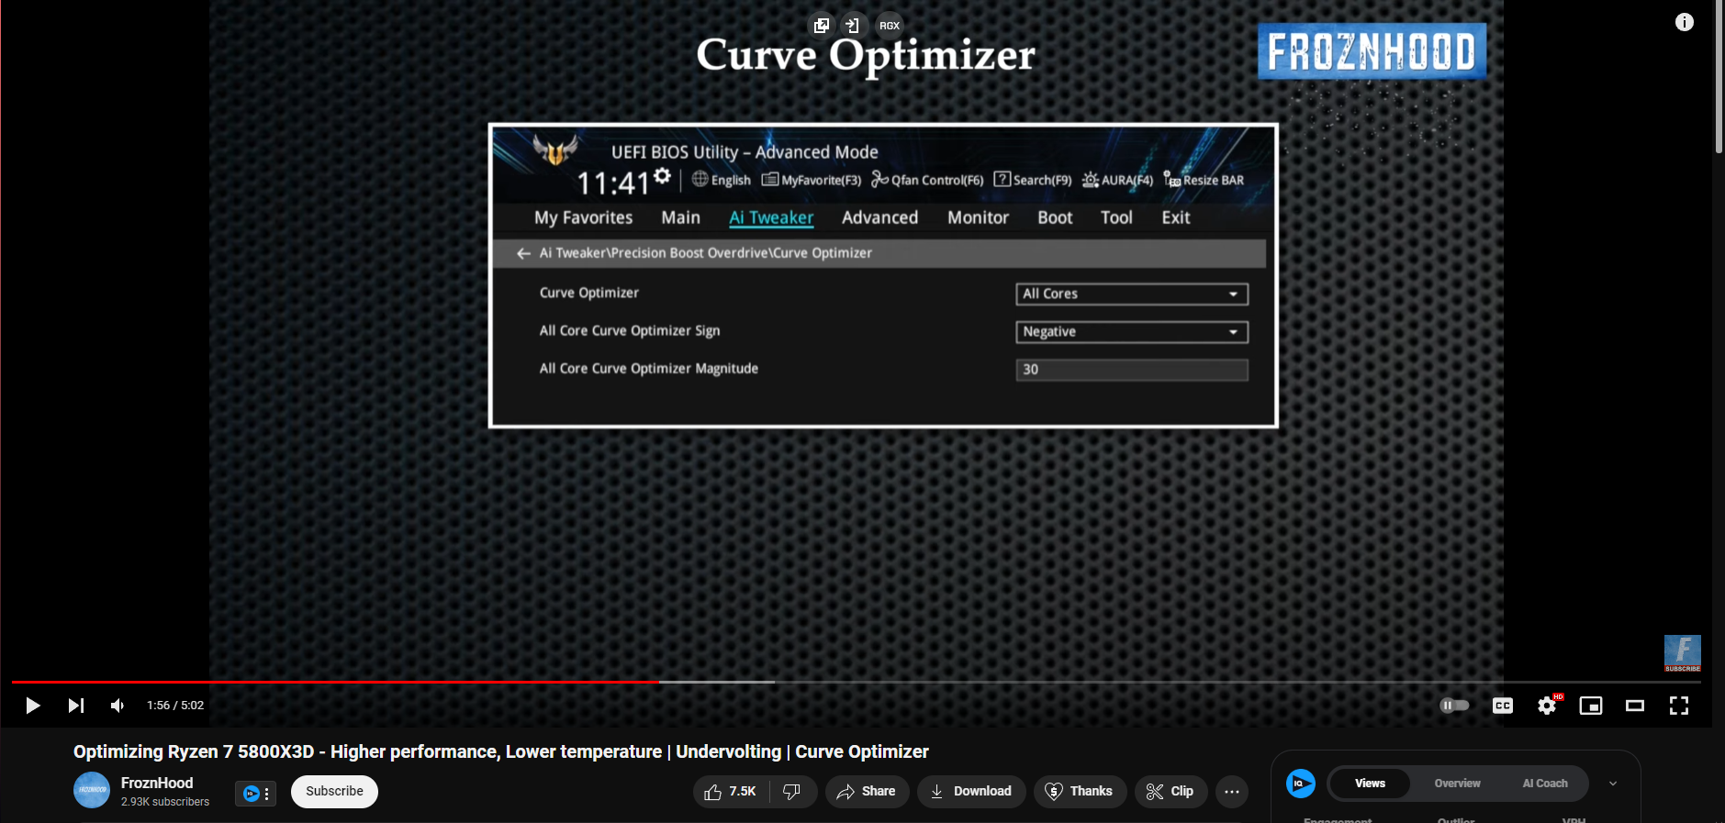The image size is (1725, 823).
Task: Open the FroznHood channel avatar
Action: tap(92, 791)
